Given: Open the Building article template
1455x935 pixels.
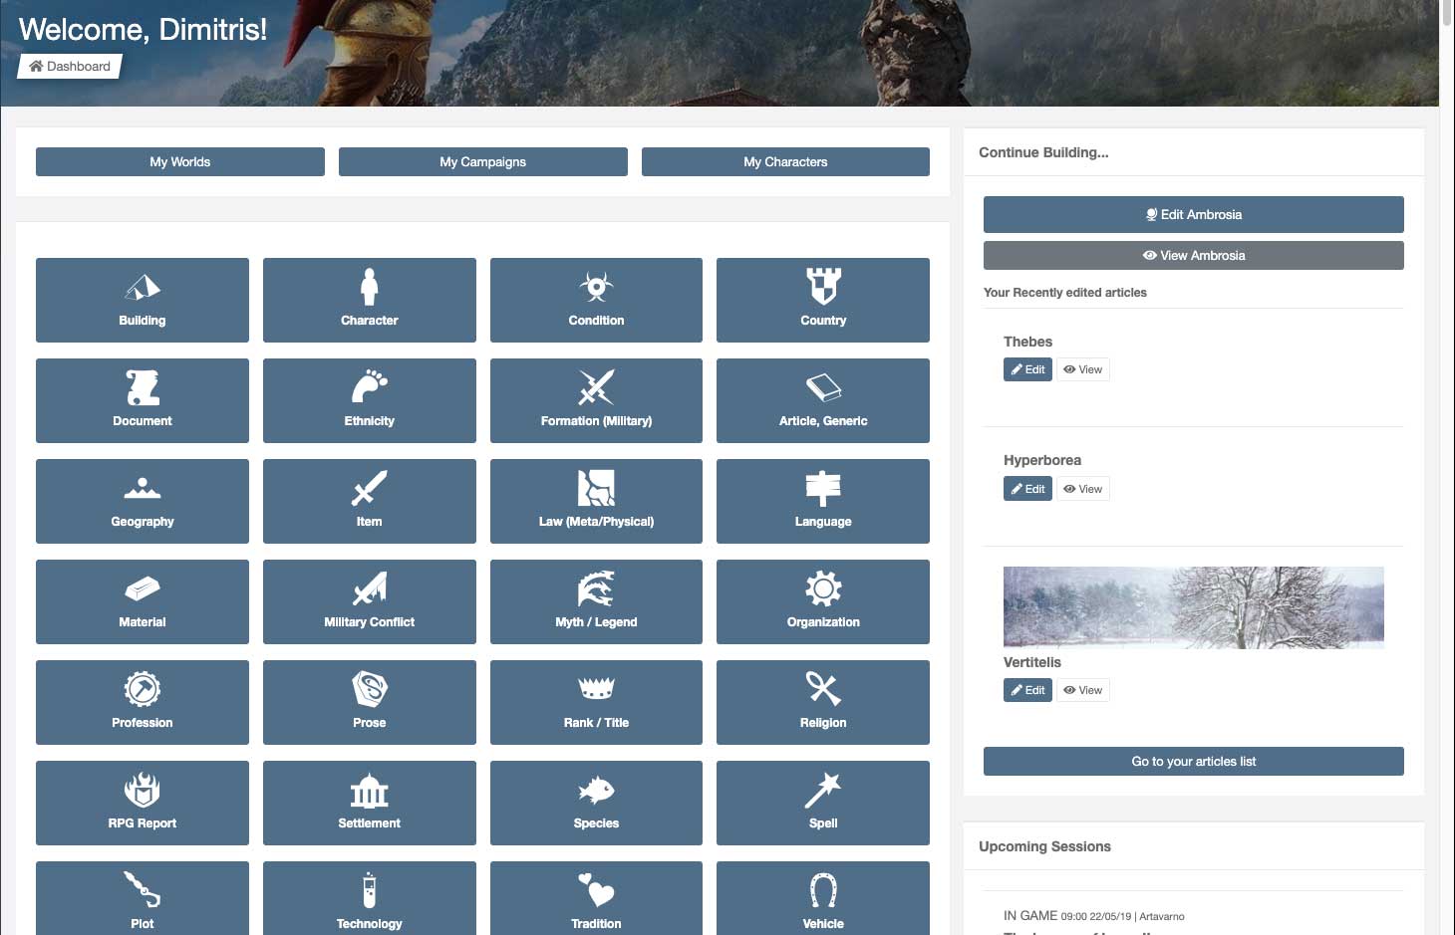Looking at the screenshot, I should (x=142, y=300).
